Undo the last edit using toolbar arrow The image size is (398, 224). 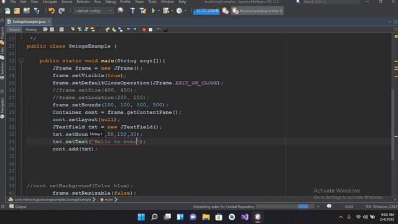pyautogui.click(x=52, y=11)
